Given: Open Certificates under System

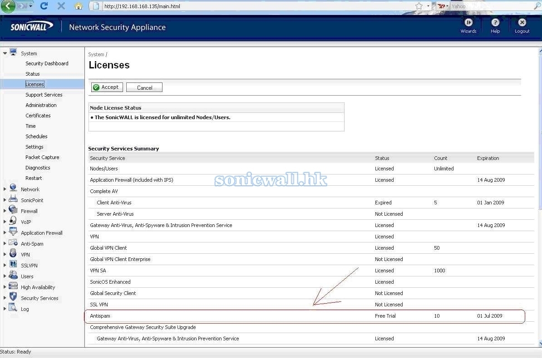Looking at the screenshot, I should point(38,115).
